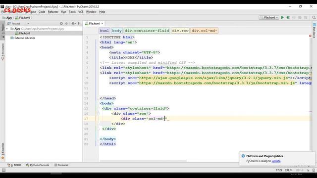The image size is (317, 178).
Task: Switch to the File.html editor tab
Action: (94, 24)
